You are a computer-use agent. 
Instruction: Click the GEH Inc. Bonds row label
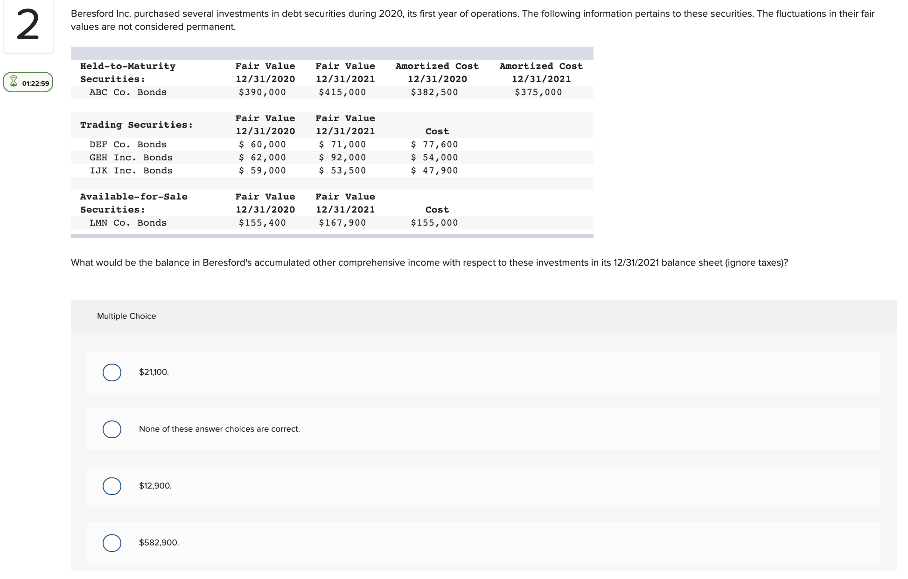tap(131, 158)
